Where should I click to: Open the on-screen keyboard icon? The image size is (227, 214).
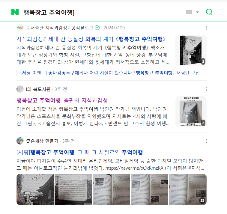[x=189, y=12]
